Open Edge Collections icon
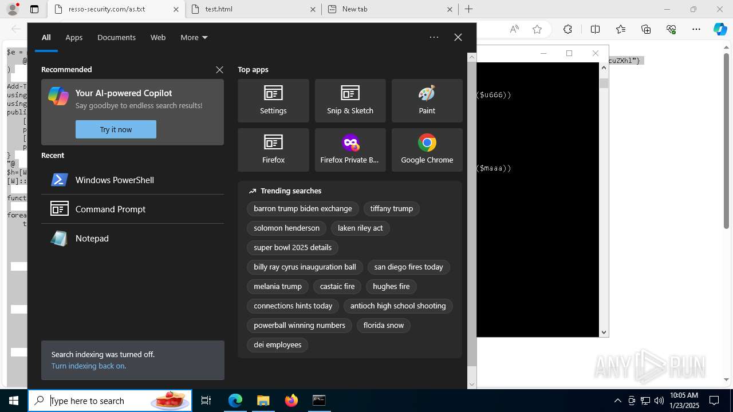Image resolution: width=733 pixels, height=412 pixels. (x=646, y=29)
